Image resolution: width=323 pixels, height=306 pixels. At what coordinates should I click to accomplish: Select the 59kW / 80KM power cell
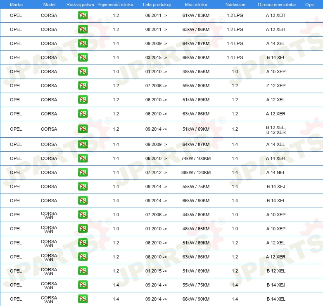(196, 86)
